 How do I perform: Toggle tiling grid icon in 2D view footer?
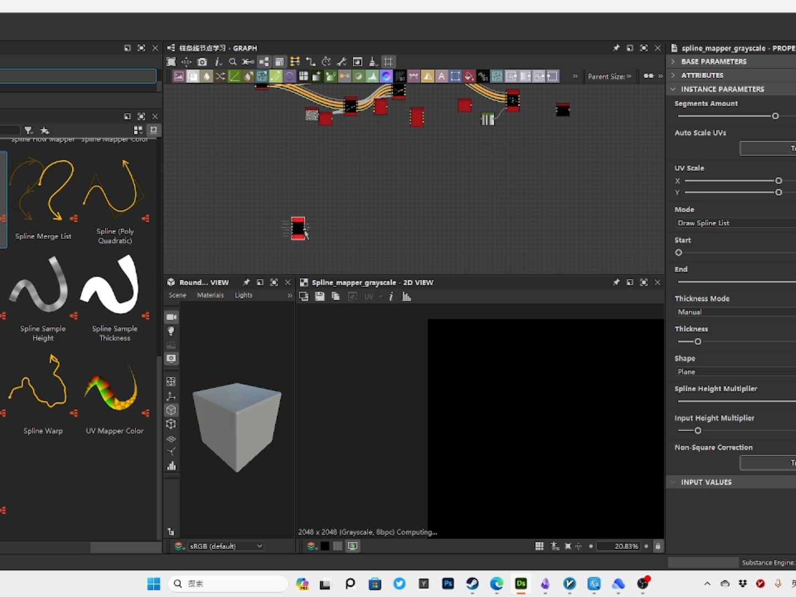pos(540,546)
